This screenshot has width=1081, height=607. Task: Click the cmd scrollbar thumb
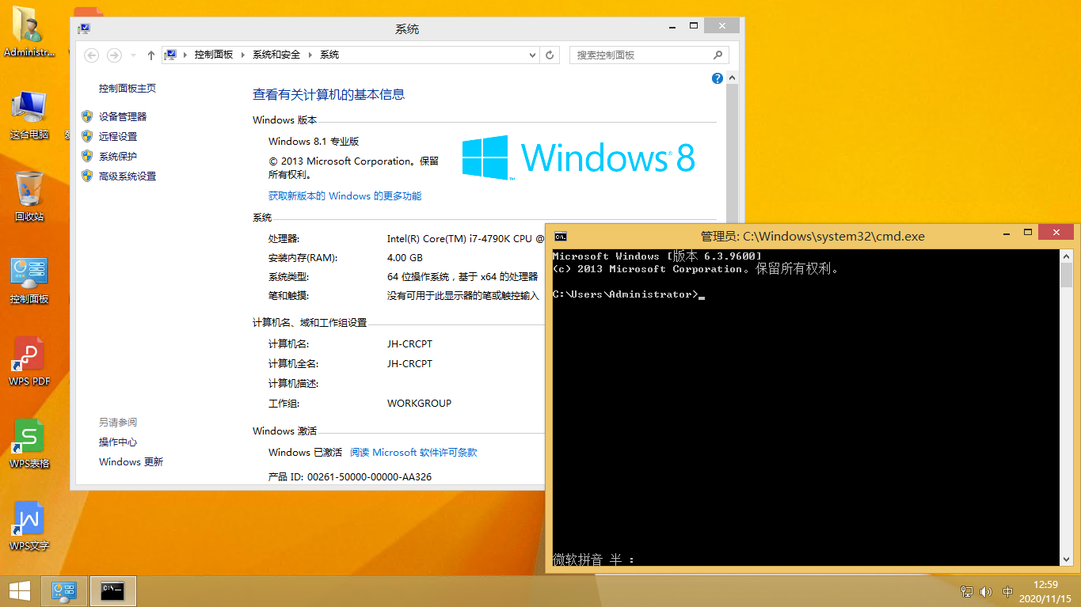(x=1066, y=275)
